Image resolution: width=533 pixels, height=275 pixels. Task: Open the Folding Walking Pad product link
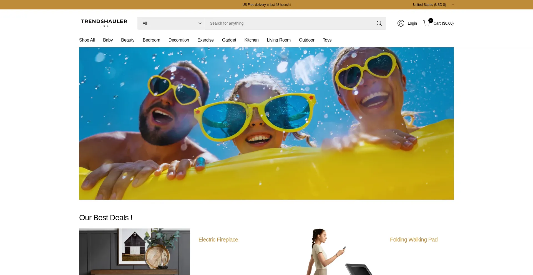tap(414, 240)
